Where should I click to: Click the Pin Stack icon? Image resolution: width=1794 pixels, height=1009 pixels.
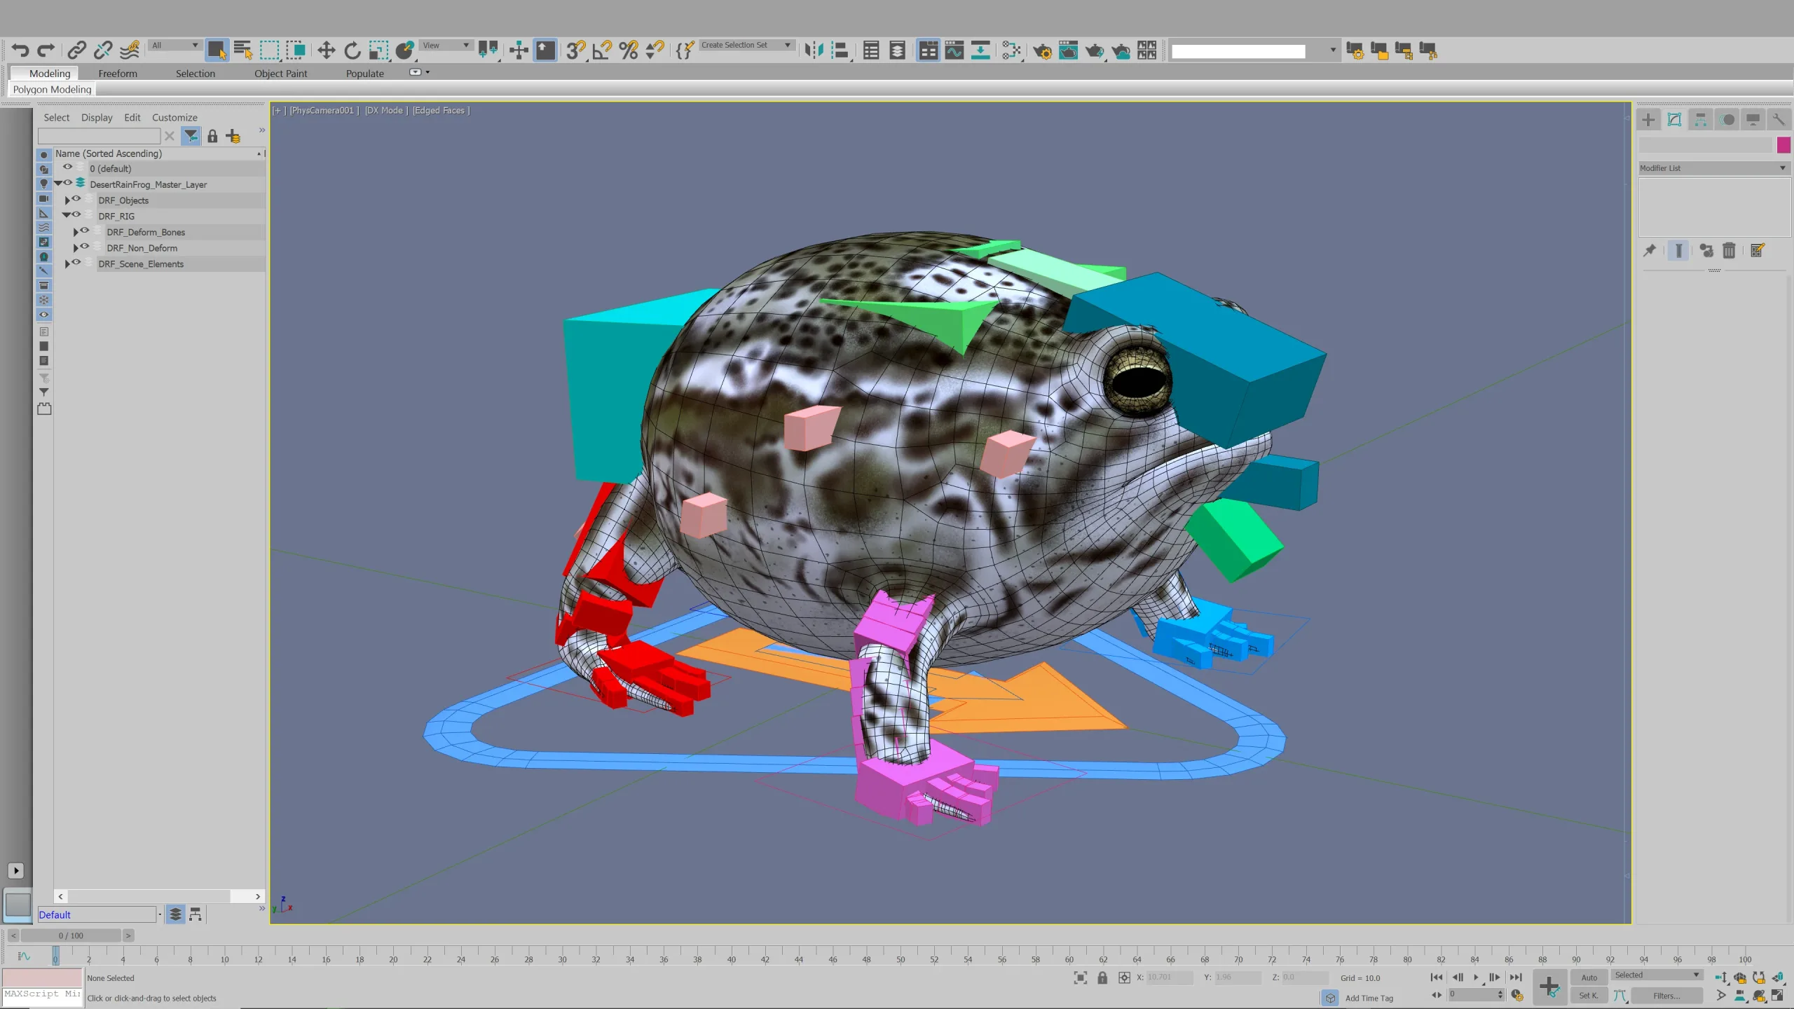[x=1650, y=250]
